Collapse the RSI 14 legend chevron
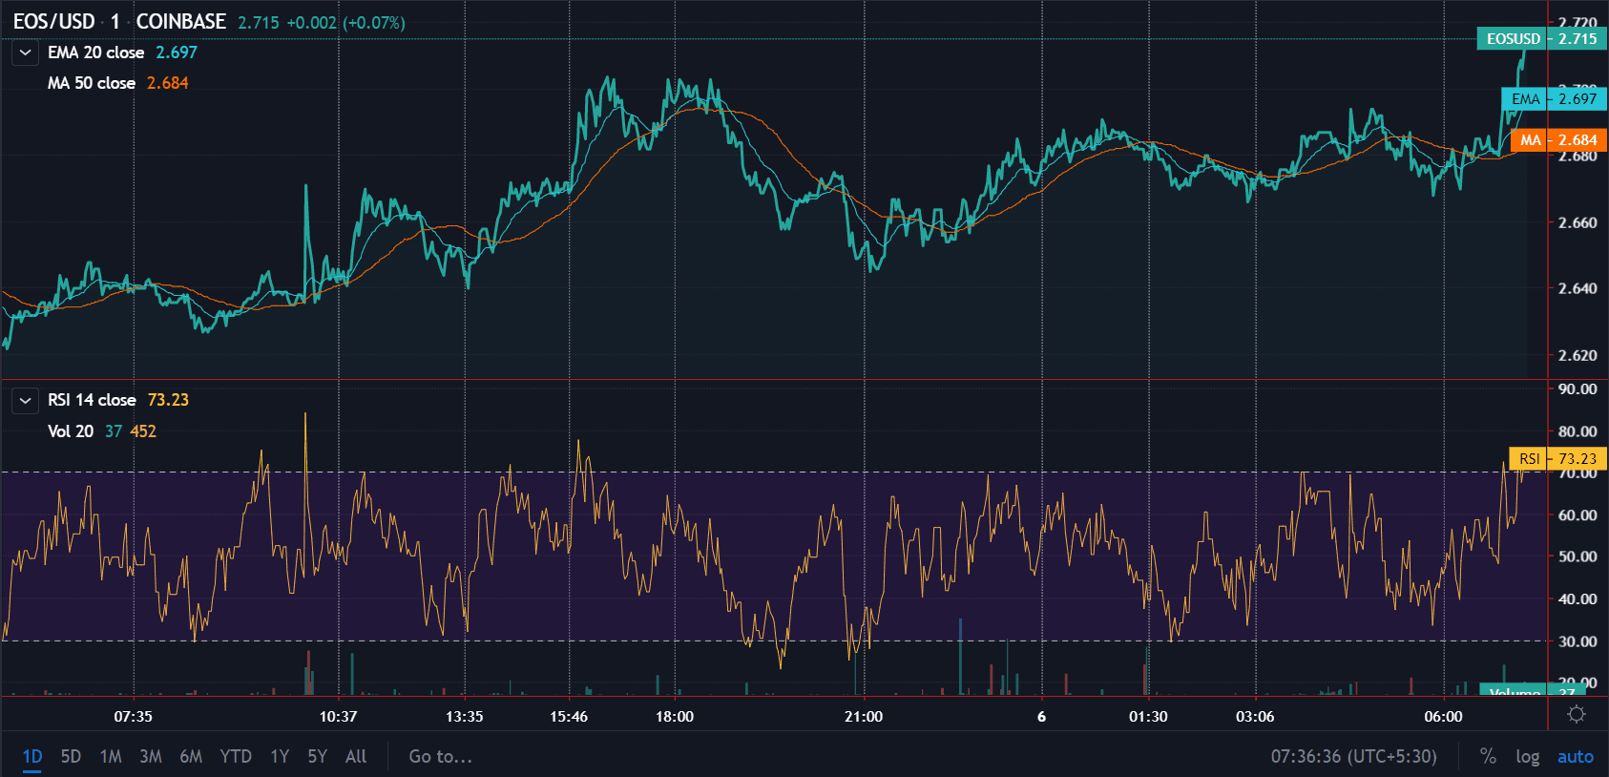This screenshot has width=1609, height=777. 26,401
